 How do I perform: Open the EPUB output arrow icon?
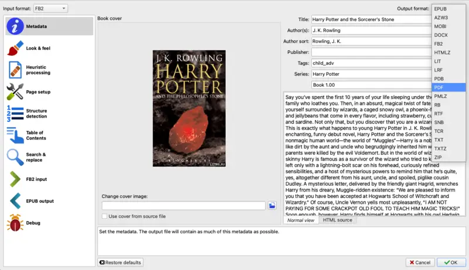coord(15,201)
